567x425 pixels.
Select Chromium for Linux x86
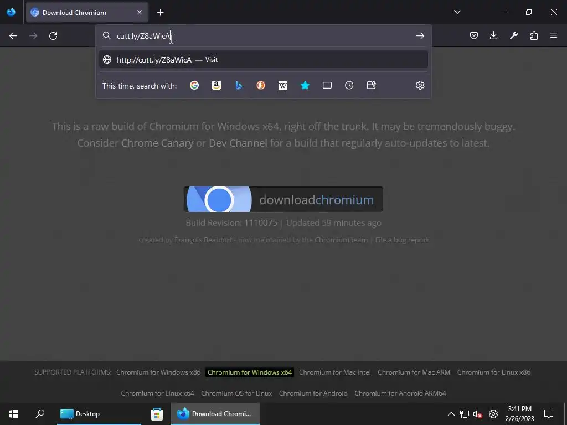pos(493,372)
